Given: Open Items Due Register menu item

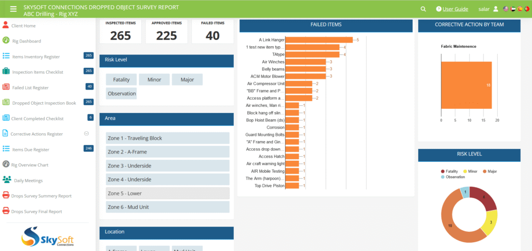Looking at the screenshot, I should point(31,149).
